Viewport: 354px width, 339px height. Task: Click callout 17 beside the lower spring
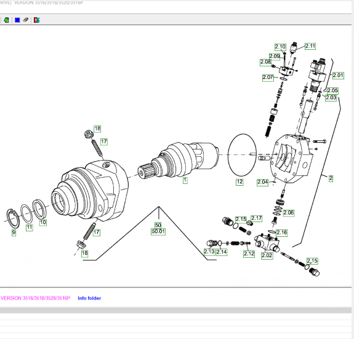pyautogui.click(x=97, y=233)
